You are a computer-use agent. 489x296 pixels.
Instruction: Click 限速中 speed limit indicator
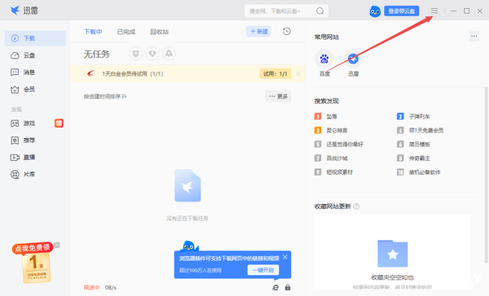tap(91, 288)
